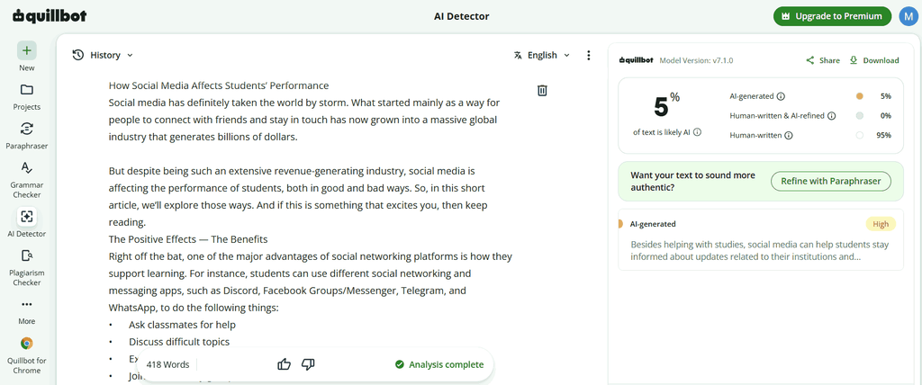This screenshot has height=385, width=922.
Task: Open the Plagiarism Checker tool
Action: pyautogui.click(x=26, y=267)
